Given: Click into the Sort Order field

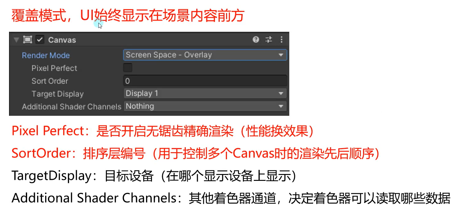Looking at the screenshot, I should 205,81.
